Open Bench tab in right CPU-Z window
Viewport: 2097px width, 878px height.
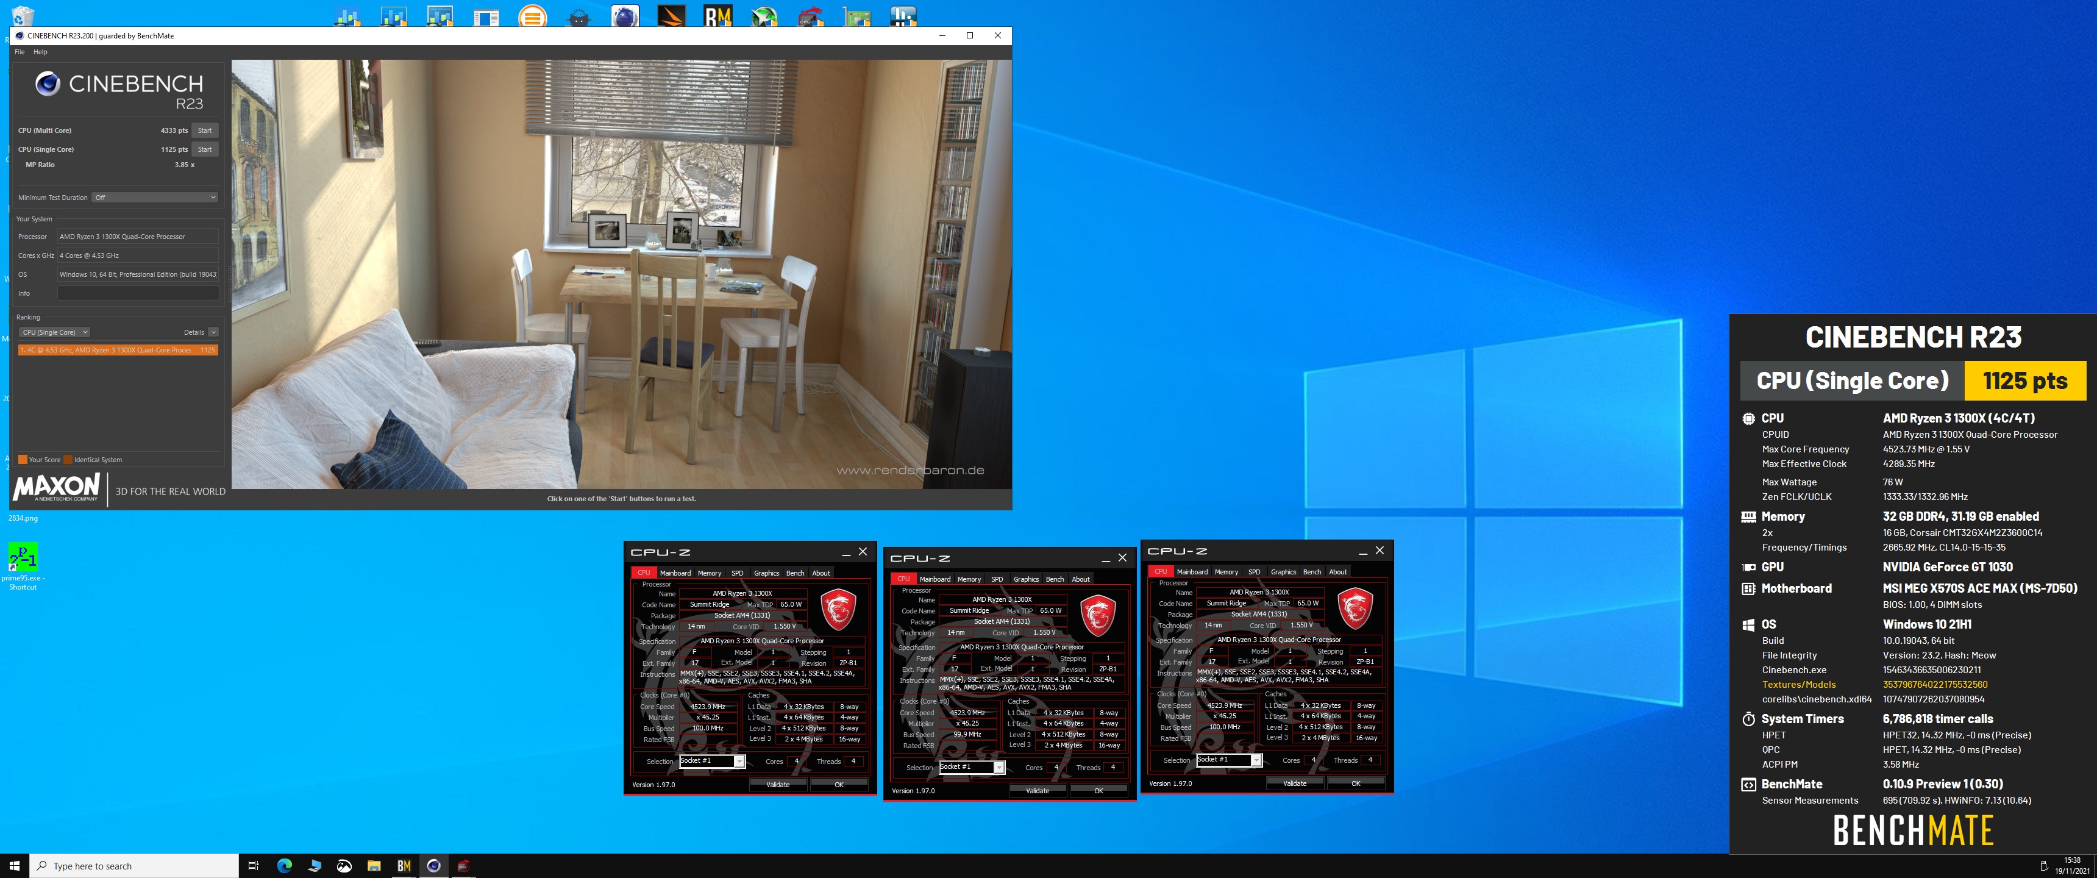click(1311, 572)
